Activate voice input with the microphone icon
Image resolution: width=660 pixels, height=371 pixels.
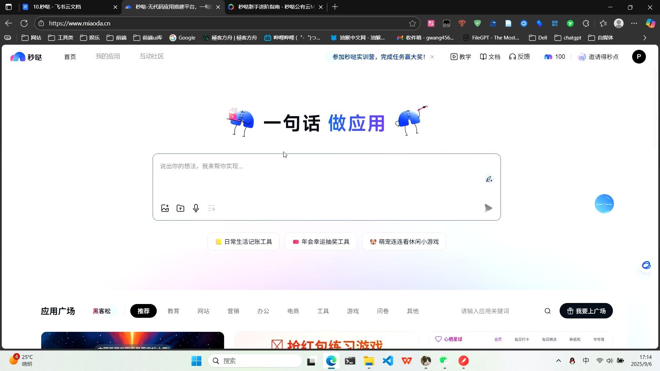pyautogui.click(x=196, y=208)
